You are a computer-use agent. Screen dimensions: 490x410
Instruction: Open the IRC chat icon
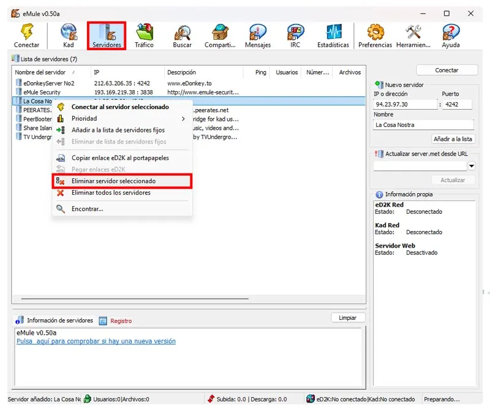click(295, 32)
